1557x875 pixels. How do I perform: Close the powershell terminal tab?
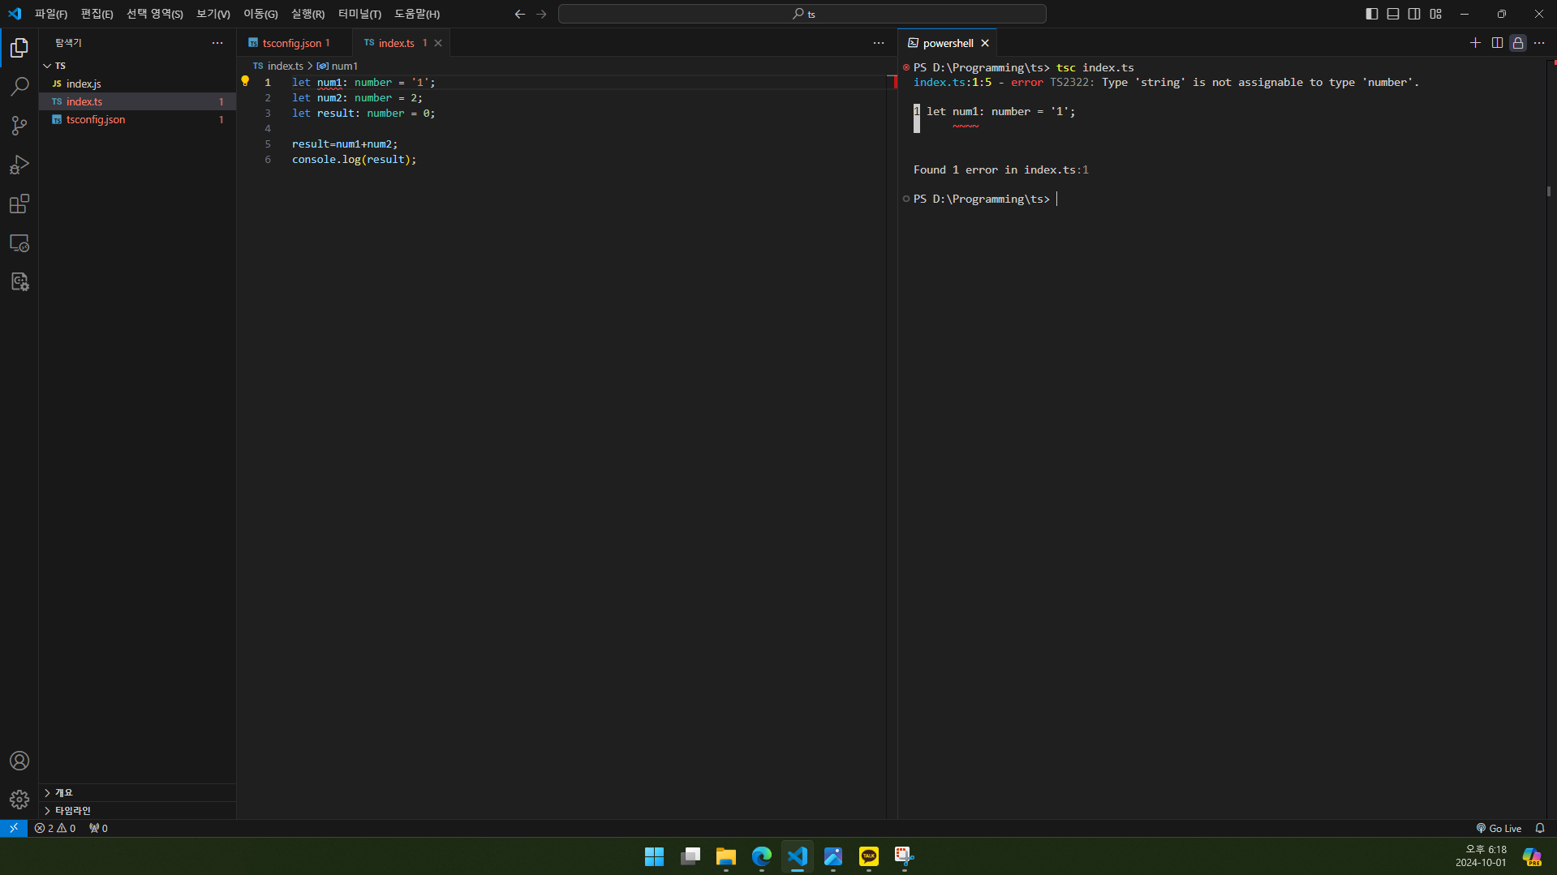click(x=985, y=43)
